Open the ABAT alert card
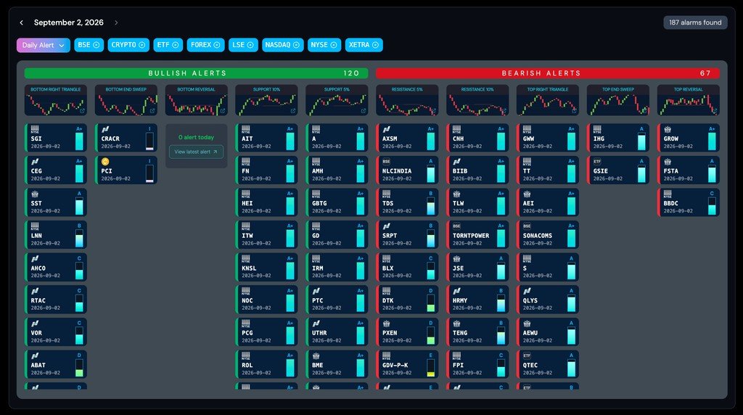The image size is (743, 415). pyautogui.click(x=55, y=363)
